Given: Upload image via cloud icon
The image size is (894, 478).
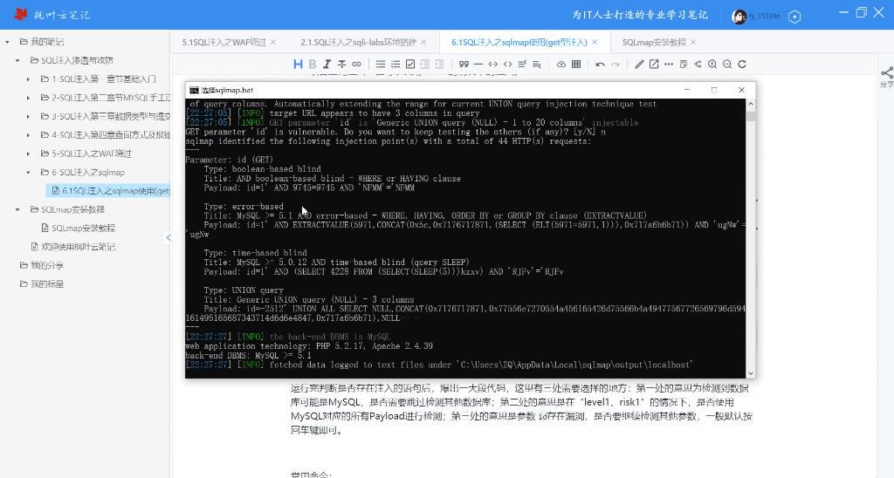Looking at the screenshot, I should [x=561, y=65].
